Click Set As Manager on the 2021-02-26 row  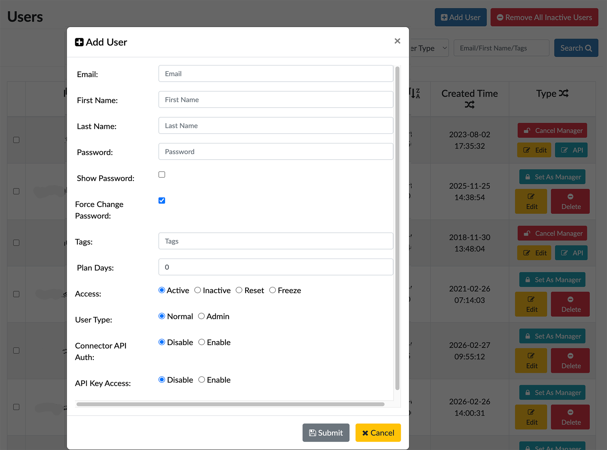(x=552, y=280)
